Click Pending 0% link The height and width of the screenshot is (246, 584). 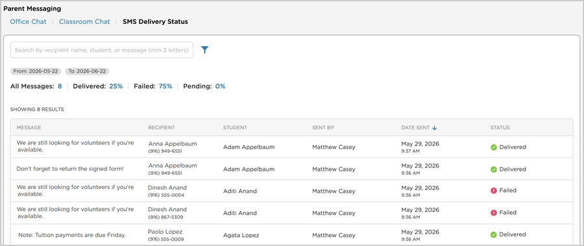click(x=220, y=86)
